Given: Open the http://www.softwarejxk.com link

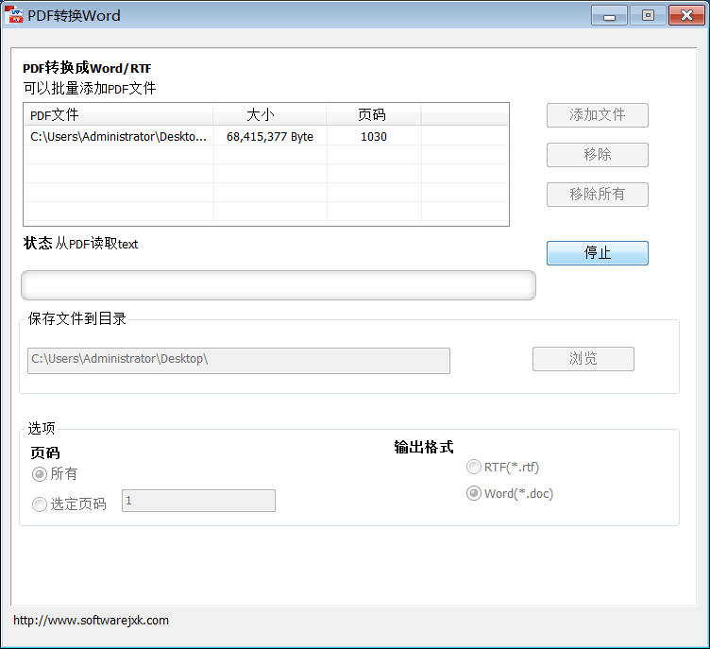Looking at the screenshot, I should coord(91,620).
